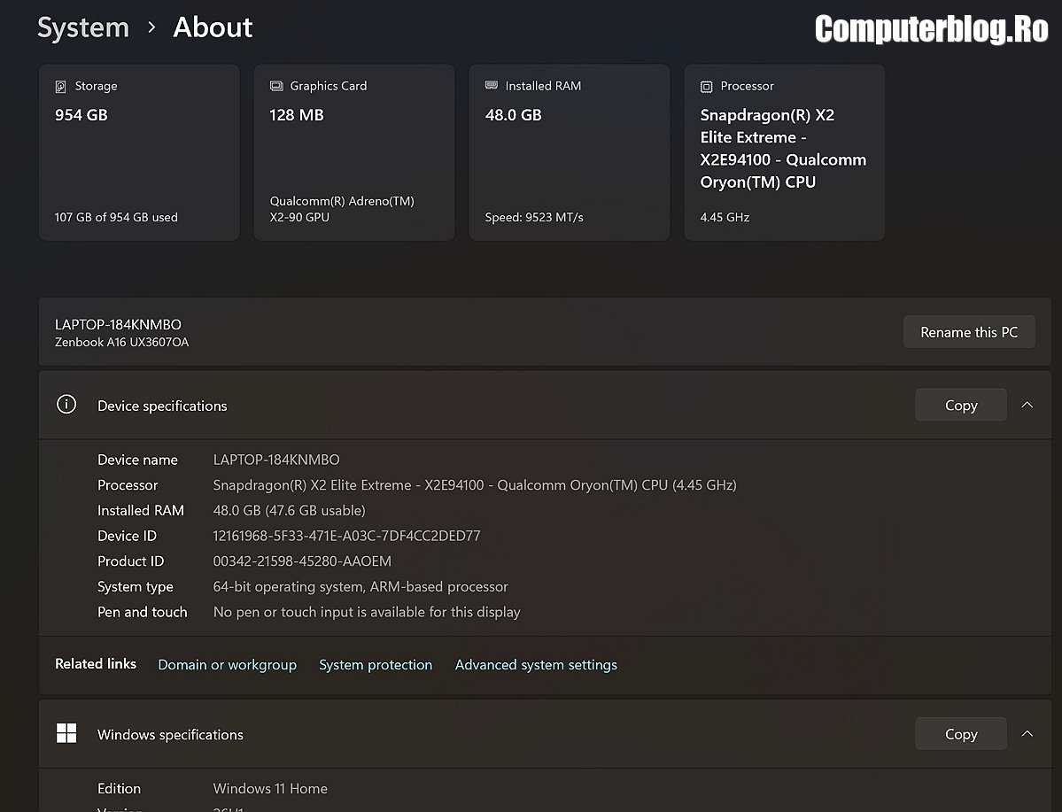This screenshot has width=1062, height=812.
Task: Select the 107 GB of 954 GB used text
Action: pos(116,217)
